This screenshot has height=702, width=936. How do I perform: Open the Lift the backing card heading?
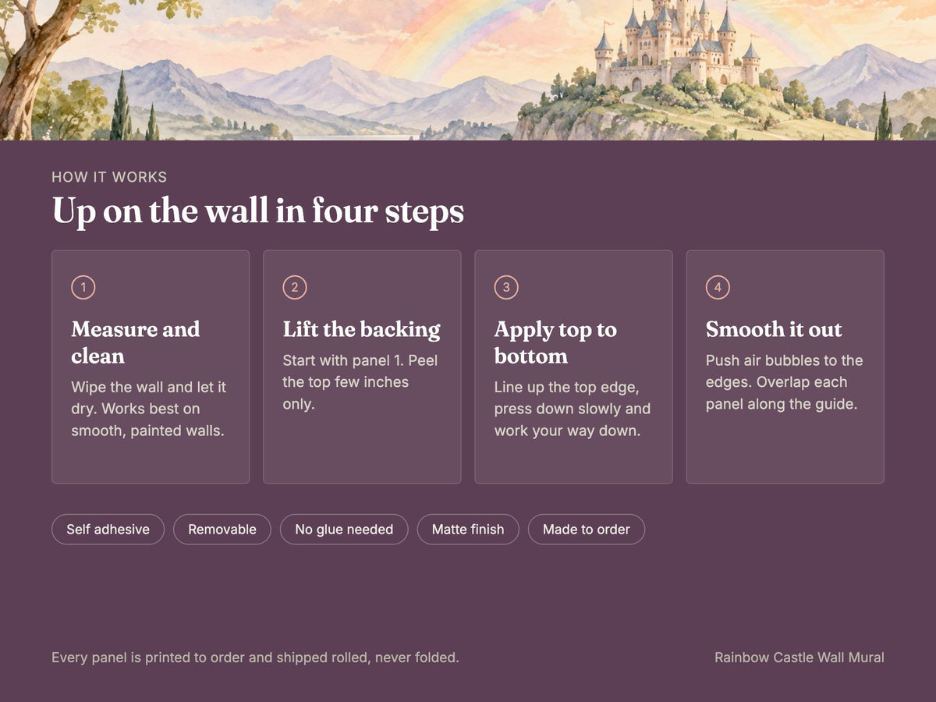(362, 329)
